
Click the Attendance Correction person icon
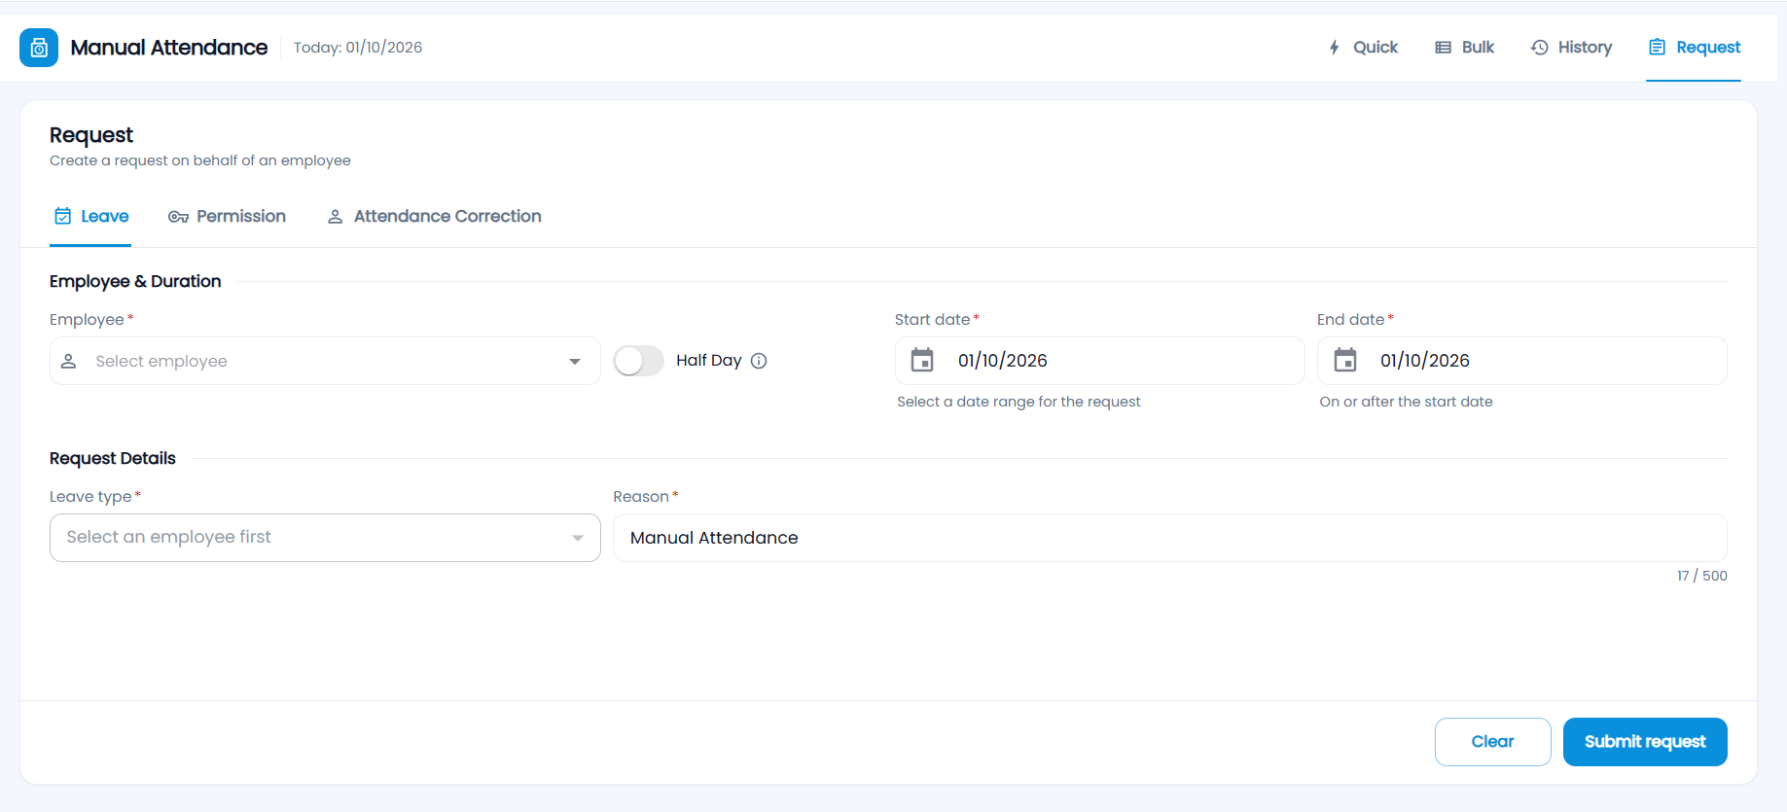[x=335, y=217]
